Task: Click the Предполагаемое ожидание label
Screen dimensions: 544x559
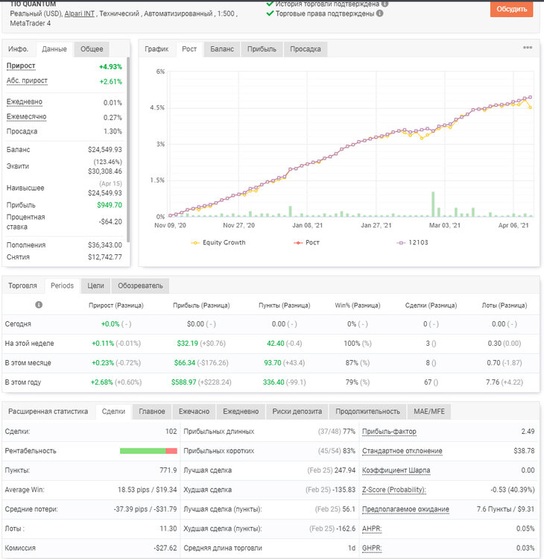Action: coord(405,510)
